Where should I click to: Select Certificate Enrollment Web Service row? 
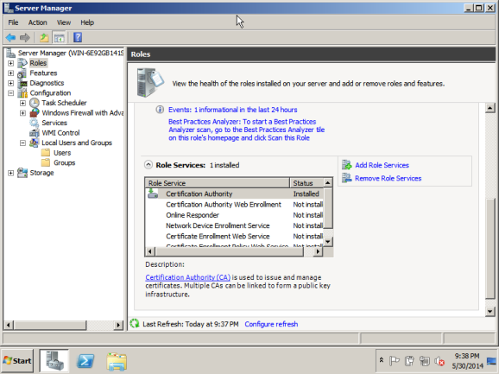234,236
